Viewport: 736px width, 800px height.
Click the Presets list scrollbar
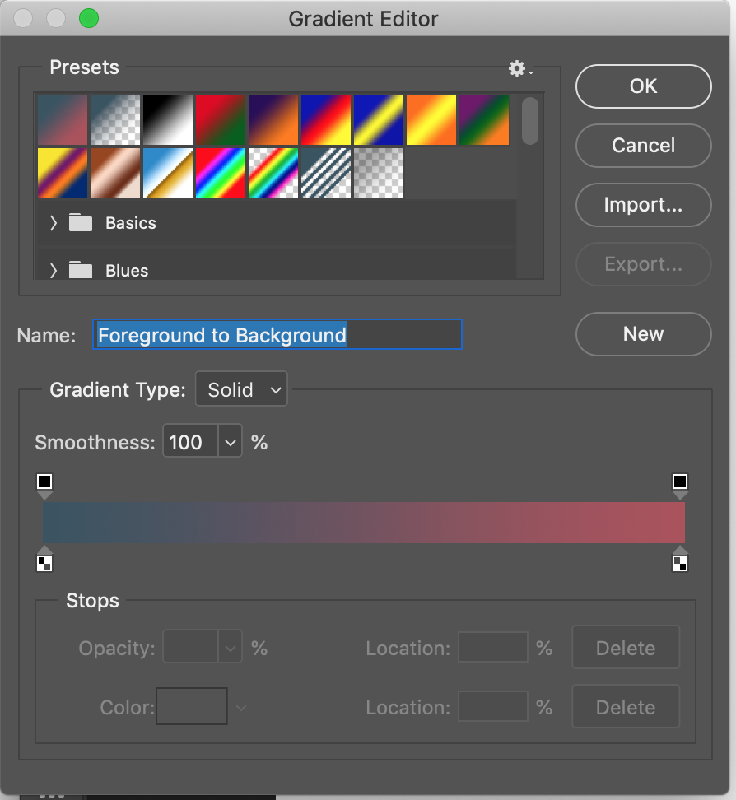530,121
